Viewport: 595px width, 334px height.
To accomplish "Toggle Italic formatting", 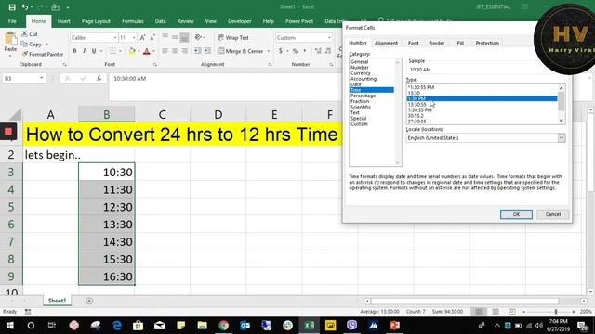I will pyautogui.click(x=84, y=51).
